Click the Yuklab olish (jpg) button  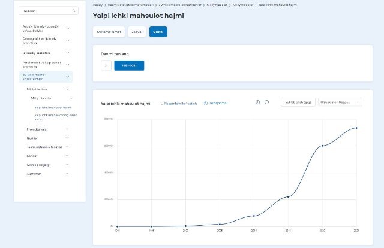[x=298, y=102]
